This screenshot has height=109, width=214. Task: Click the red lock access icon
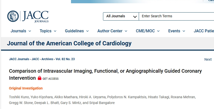(x=39, y=78)
